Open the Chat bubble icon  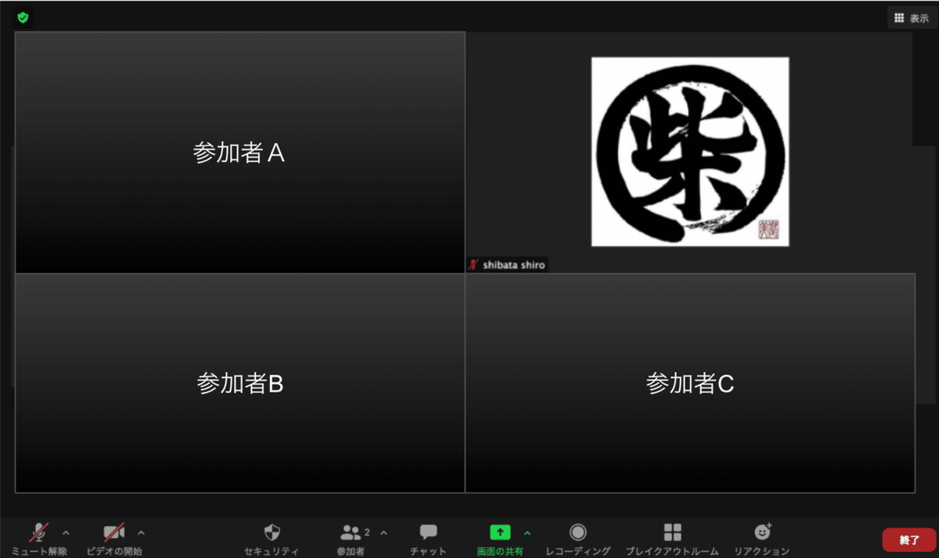click(x=426, y=532)
